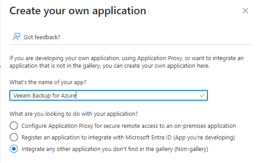Viewport: 261px width, 163px height.
Task: Click the (App you're developing) label text
Action: 204,138
